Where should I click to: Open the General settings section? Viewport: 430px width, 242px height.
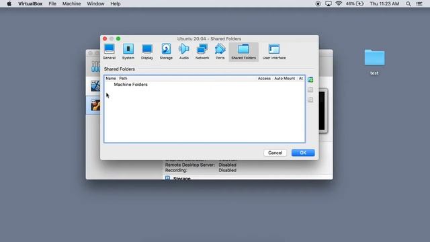coord(109,52)
